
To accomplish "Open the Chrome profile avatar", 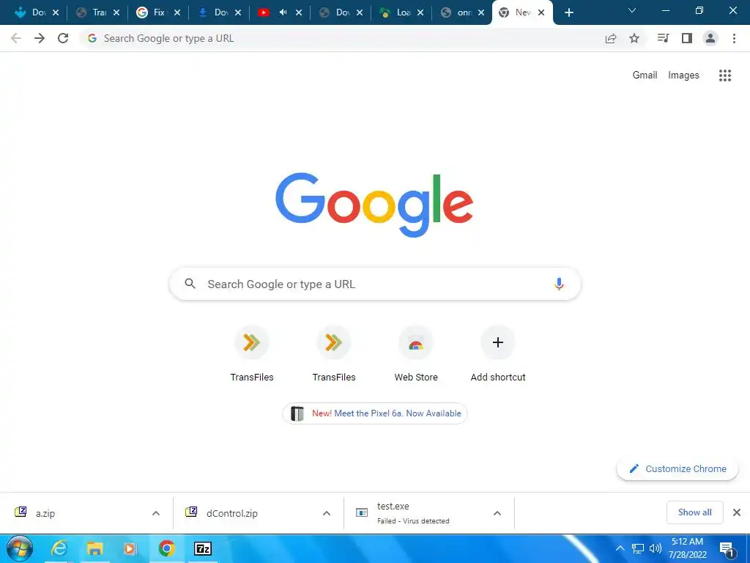I will tap(710, 38).
